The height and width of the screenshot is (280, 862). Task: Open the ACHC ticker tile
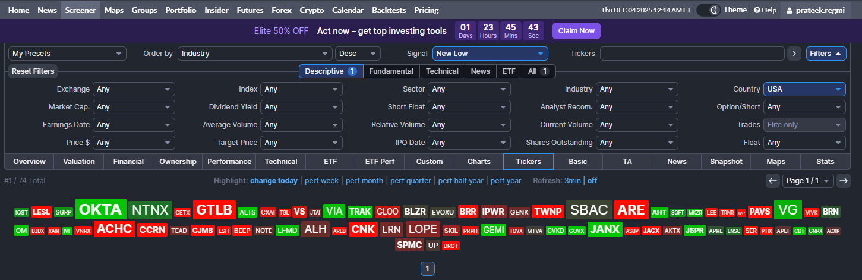pyautogui.click(x=115, y=229)
